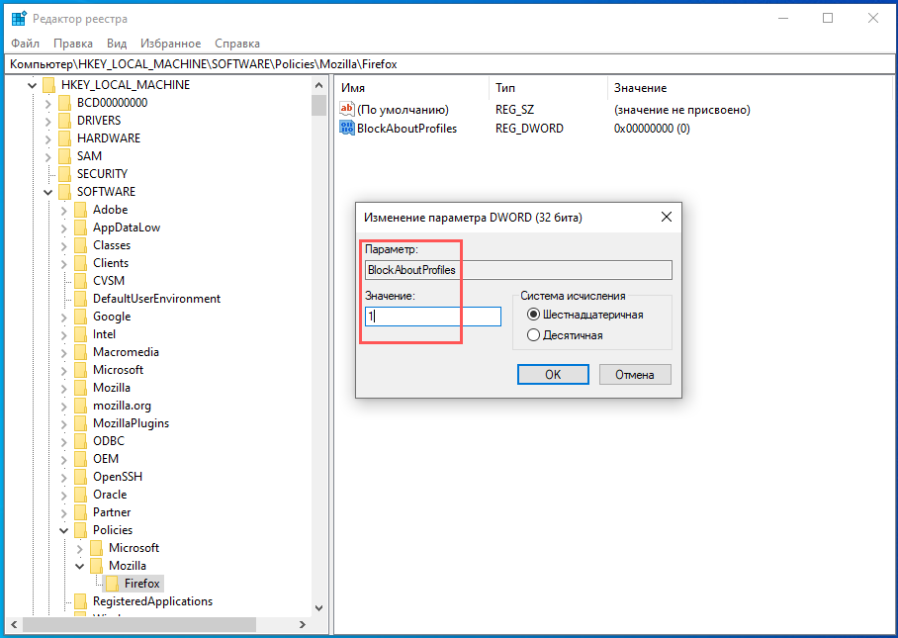This screenshot has width=898, height=638.
Task: Select the HKEY_LOCAL_MACHINE folder icon
Action: pyautogui.click(x=49, y=85)
